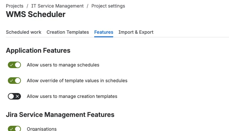The height and width of the screenshot is (131, 229).
Task: Enable the manage creation templates toggle
Action: (x=14, y=96)
